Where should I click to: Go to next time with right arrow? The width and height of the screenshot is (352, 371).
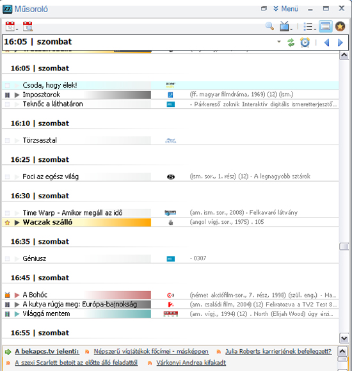point(340,43)
